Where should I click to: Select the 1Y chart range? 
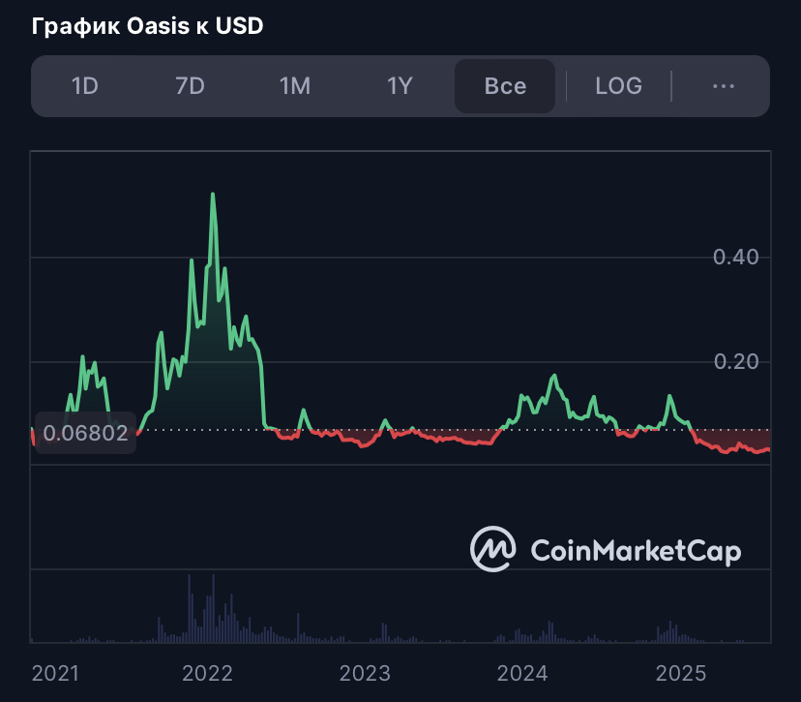tap(400, 86)
